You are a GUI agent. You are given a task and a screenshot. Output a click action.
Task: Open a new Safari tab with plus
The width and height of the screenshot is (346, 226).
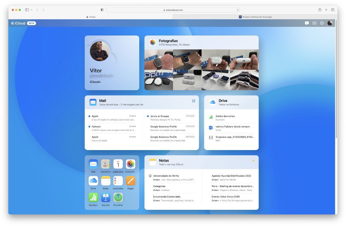tap(326, 10)
